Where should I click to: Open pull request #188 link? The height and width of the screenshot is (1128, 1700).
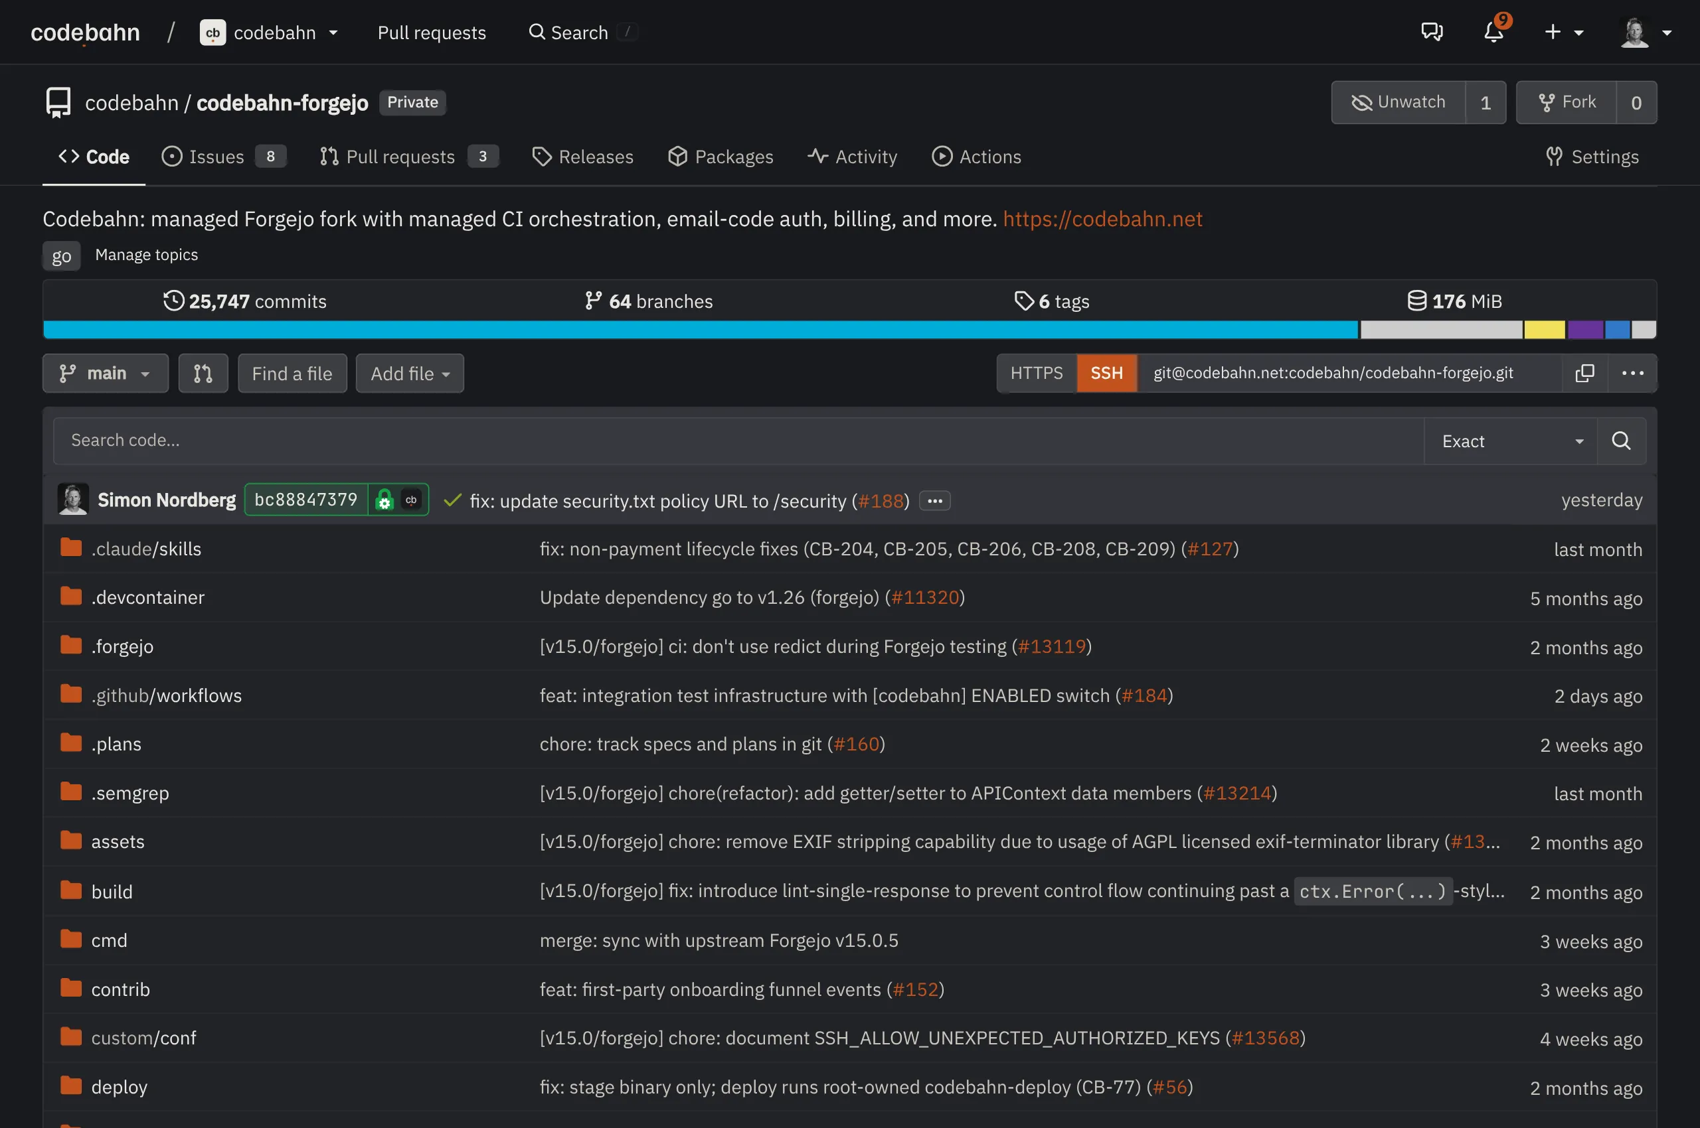point(881,501)
